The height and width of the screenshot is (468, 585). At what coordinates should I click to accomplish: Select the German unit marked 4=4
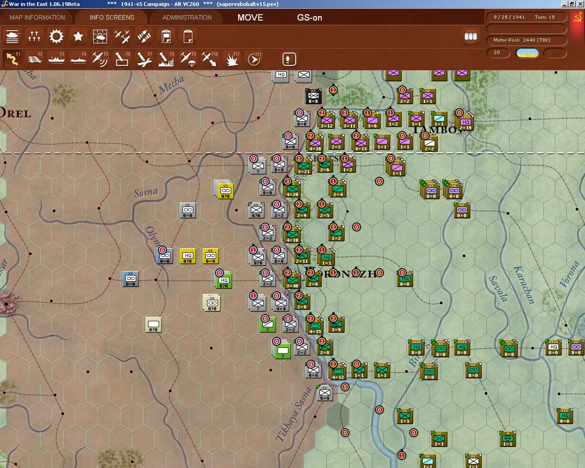281,303
